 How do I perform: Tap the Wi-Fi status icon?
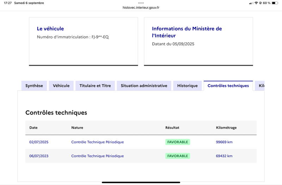pyautogui.click(x=256, y=3)
